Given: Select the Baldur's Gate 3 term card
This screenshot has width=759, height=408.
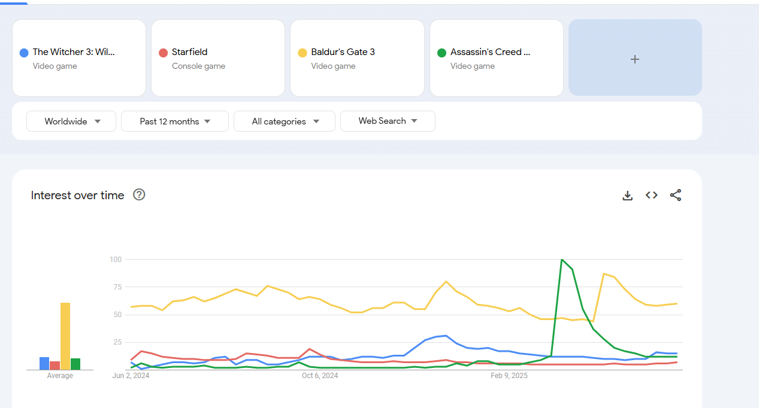Looking at the screenshot, I should (x=357, y=58).
